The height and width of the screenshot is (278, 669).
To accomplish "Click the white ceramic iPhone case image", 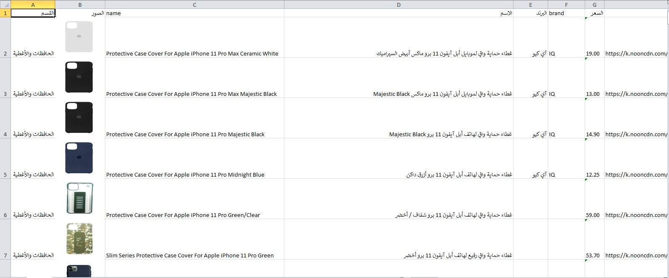I will pyautogui.click(x=79, y=37).
